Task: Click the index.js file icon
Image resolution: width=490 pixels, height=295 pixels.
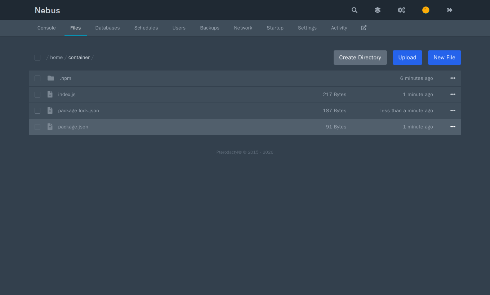Action: (50, 94)
